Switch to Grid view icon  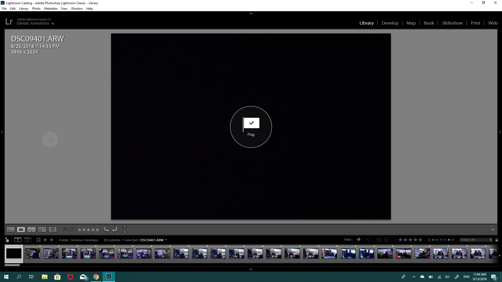tap(11, 230)
